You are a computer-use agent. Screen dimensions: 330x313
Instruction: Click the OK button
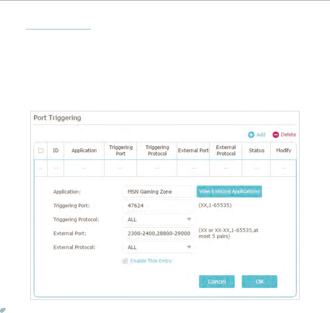click(259, 282)
